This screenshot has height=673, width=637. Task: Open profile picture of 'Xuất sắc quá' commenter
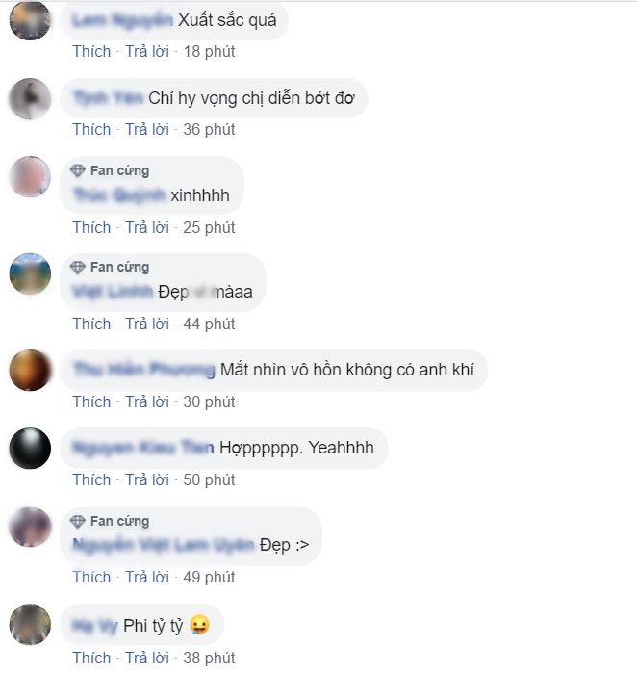30,20
